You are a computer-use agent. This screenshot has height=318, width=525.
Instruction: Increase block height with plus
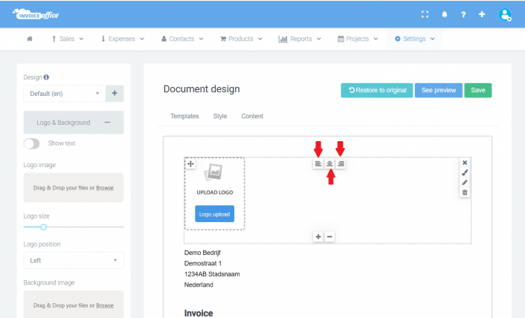click(x=318, y=237)
